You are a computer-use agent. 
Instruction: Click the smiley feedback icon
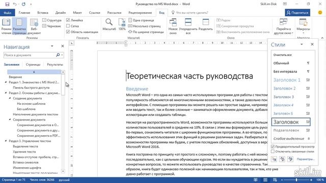pos(320,12)
